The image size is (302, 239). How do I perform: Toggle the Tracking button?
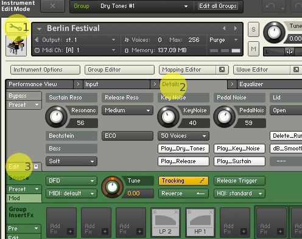pyautogui.click(x=183, y=181)
